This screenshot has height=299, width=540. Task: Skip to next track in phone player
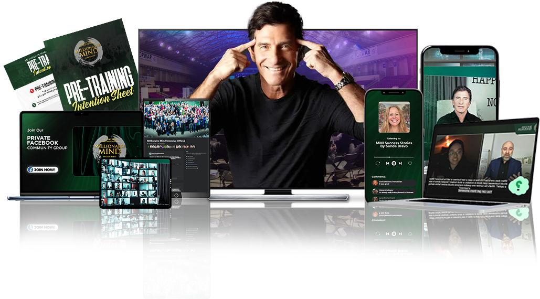[401, 163]
